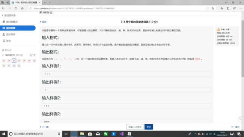244x137 pixels.
Task: Open problem 10 in the list
Action: pos(14,66)
